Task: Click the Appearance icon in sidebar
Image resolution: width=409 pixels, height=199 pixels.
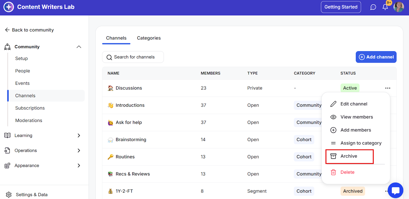Action: [x=7, y=165]
